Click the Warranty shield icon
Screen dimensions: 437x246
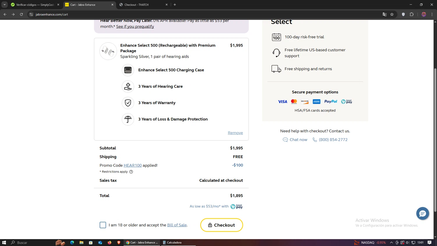click(x=128, y=103)
